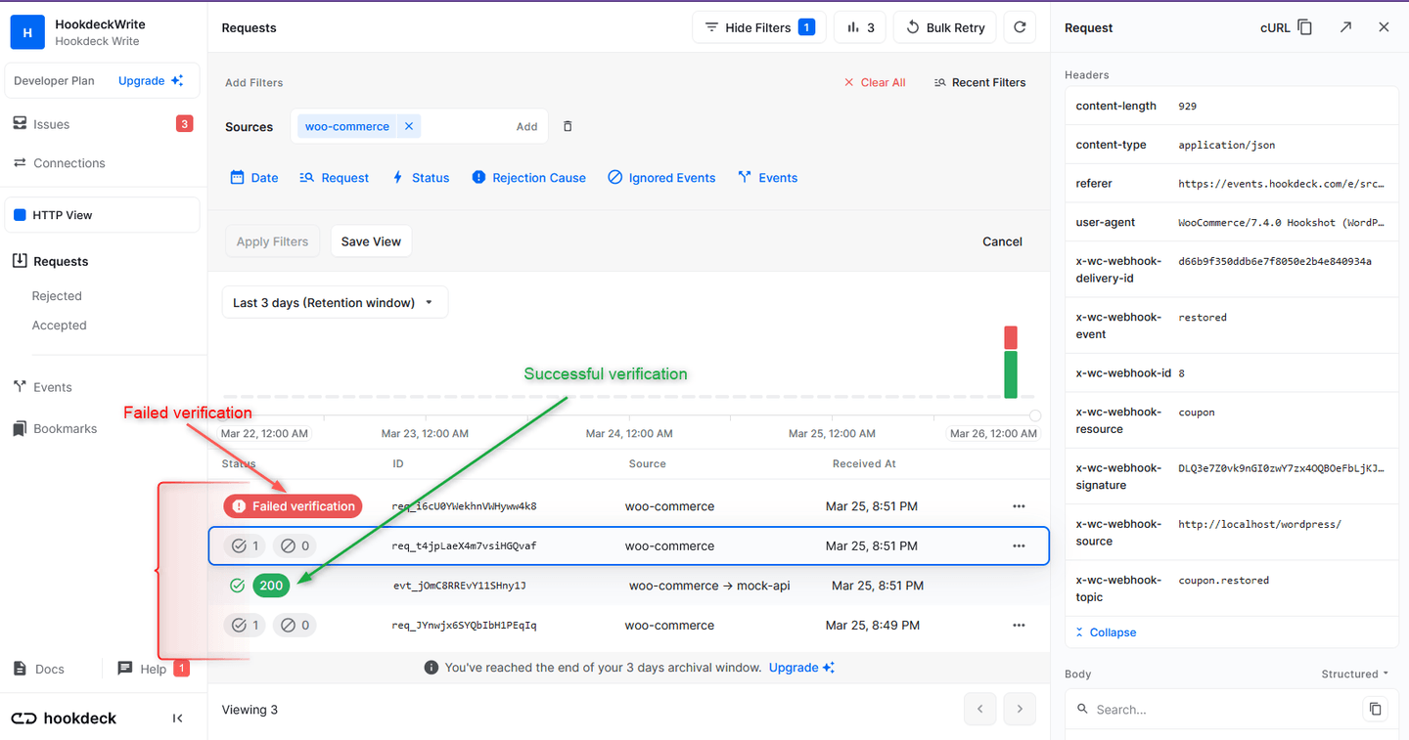Viewport: 1409px width, 740px height.
Task: Refresh the requests list
Action: pyautogui.click(x=1020, y=26)
